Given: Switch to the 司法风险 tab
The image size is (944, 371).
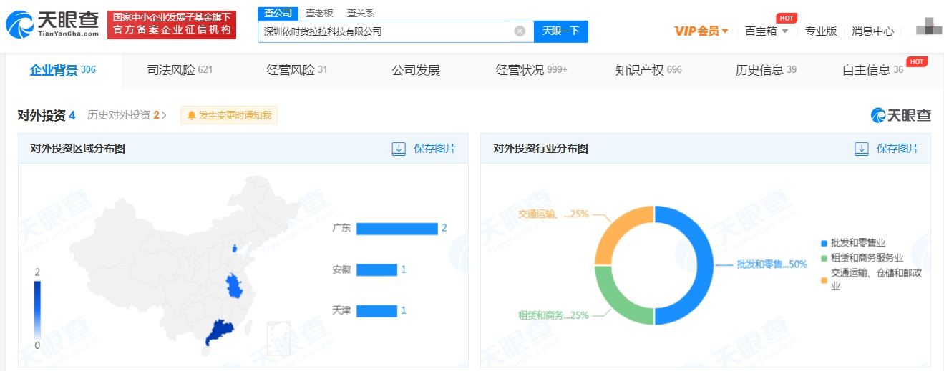Looking at the screenshot, I should click(180, 70).
